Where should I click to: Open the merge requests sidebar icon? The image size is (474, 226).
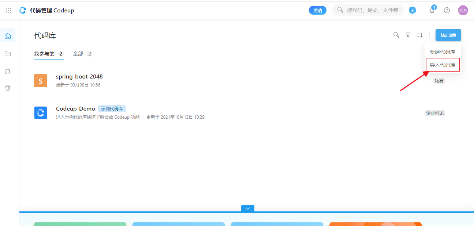[8, 71]
